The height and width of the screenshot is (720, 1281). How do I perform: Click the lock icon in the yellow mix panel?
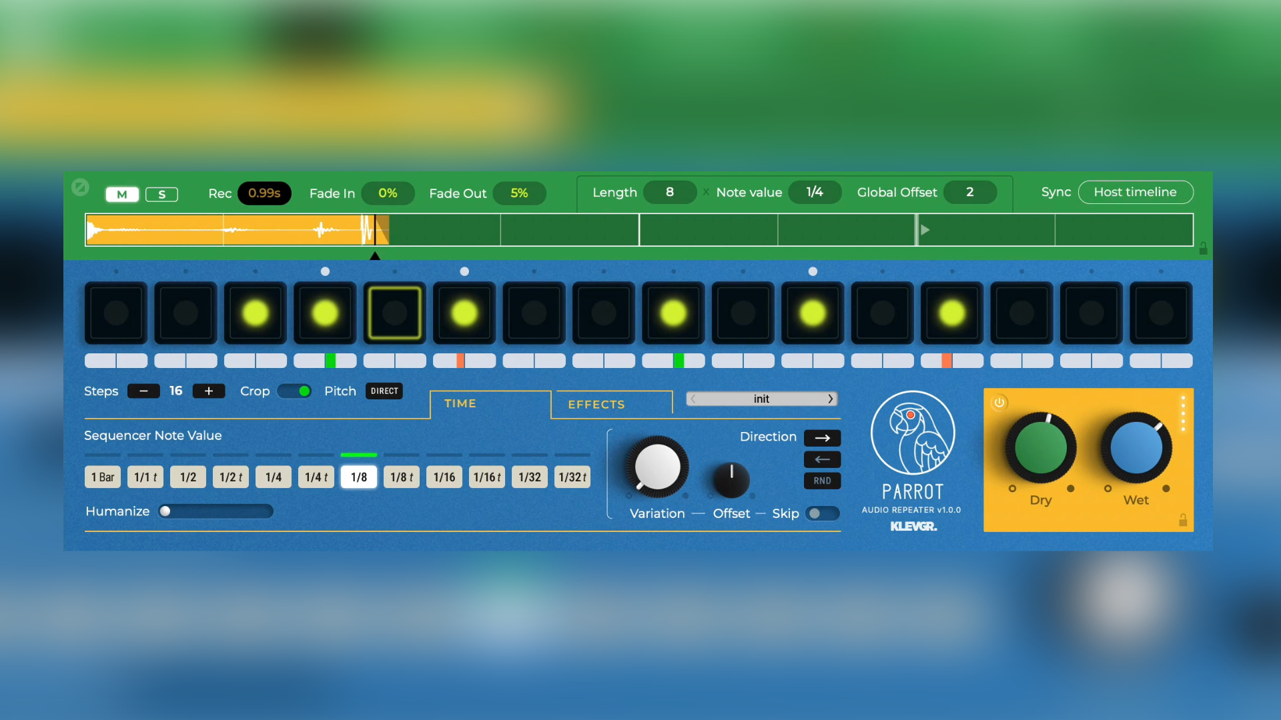click(1182, 520)
